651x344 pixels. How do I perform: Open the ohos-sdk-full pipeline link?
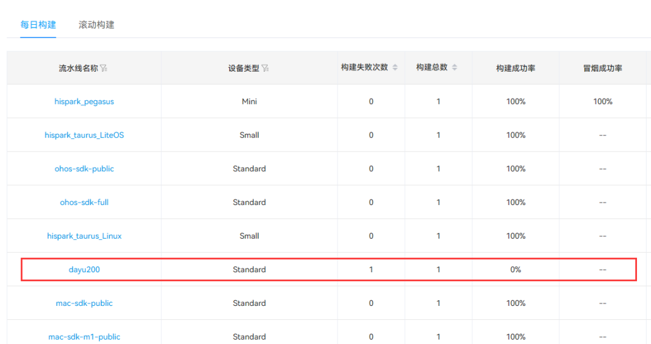(x=84, y=202)
